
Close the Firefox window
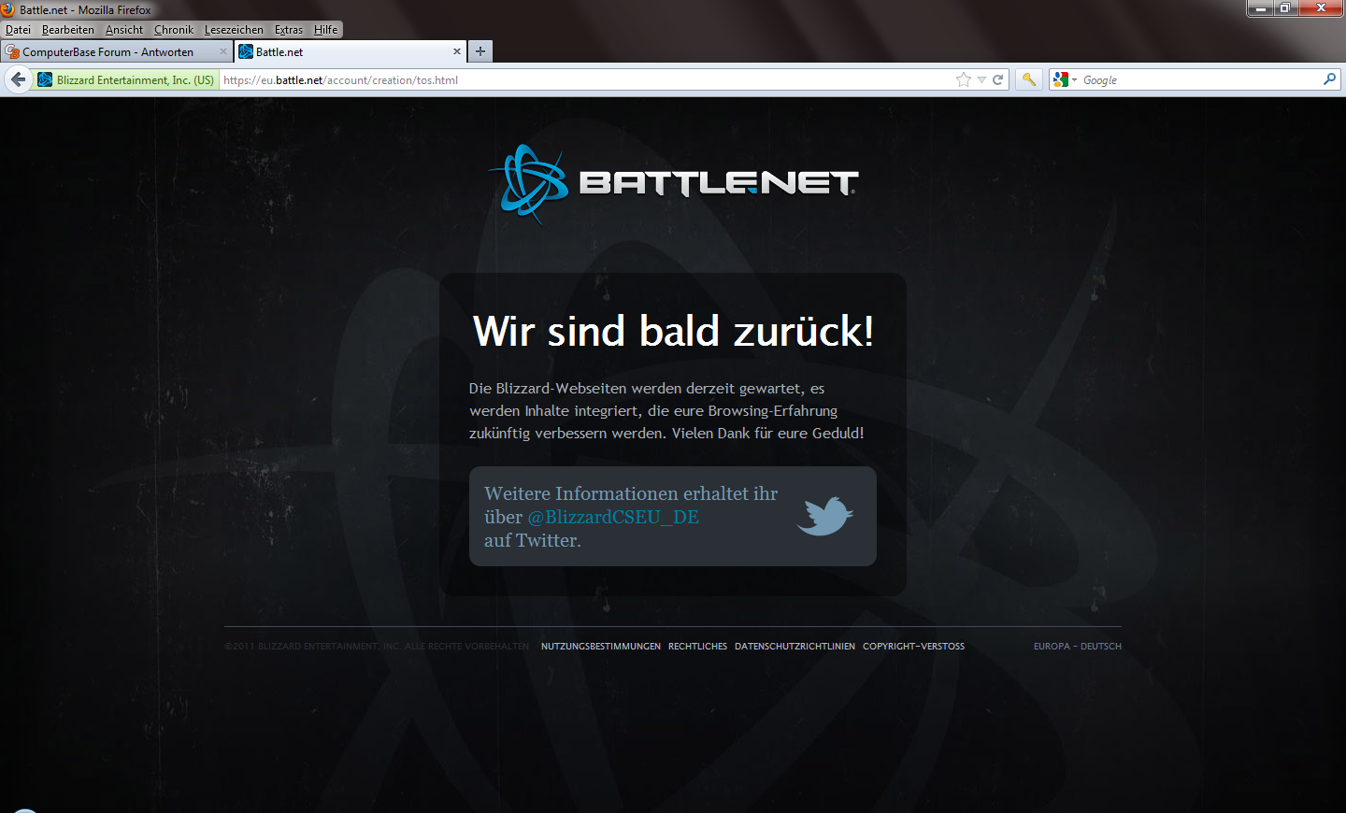pos(1321,7)
